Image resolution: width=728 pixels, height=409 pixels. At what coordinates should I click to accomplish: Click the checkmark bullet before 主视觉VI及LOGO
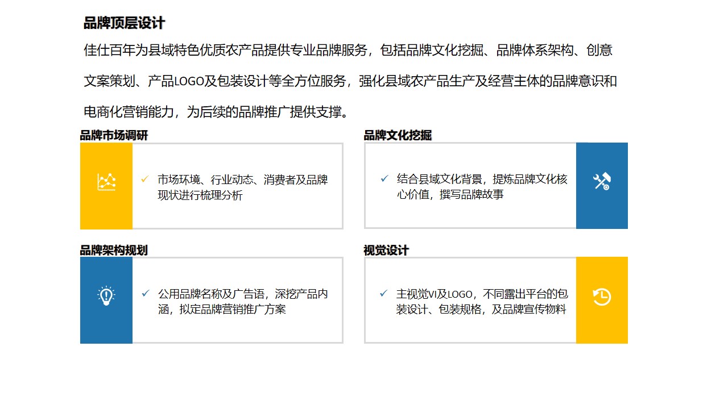(383, 294)
